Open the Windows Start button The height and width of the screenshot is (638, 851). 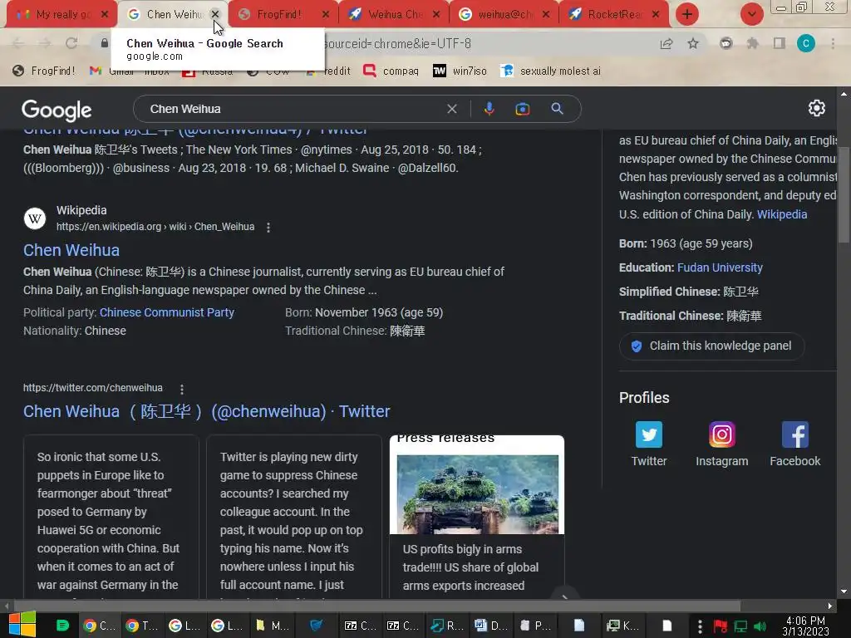22,625
